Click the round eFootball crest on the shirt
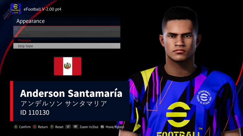This screenshot has width=243, height=136. pyautogui.click(x=204, y=98)
